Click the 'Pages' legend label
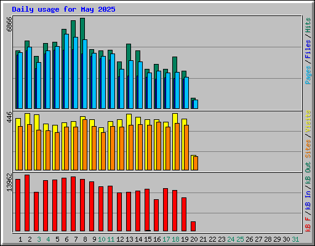Viewport: 315px width, 246px height. [308, 75]
